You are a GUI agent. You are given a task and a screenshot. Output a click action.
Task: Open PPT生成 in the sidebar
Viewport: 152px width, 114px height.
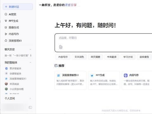(13, 21)
